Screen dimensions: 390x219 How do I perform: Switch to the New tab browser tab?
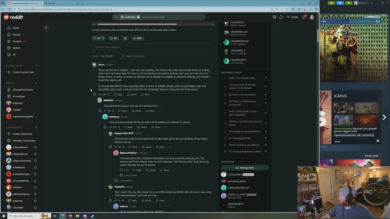pyautogui.click(x=61, y=3)
